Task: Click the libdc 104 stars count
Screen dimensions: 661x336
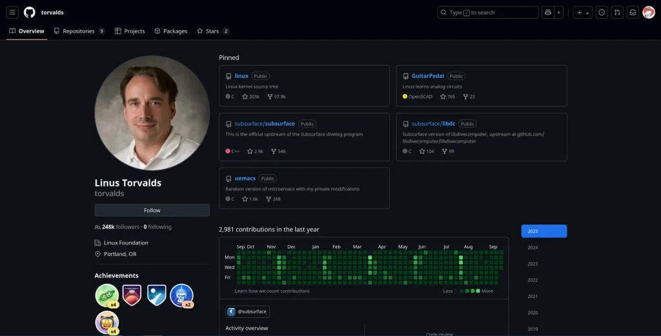Action: pos(427,152)
